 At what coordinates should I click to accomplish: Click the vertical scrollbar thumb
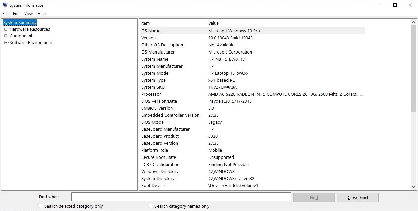tap(413, 69)
